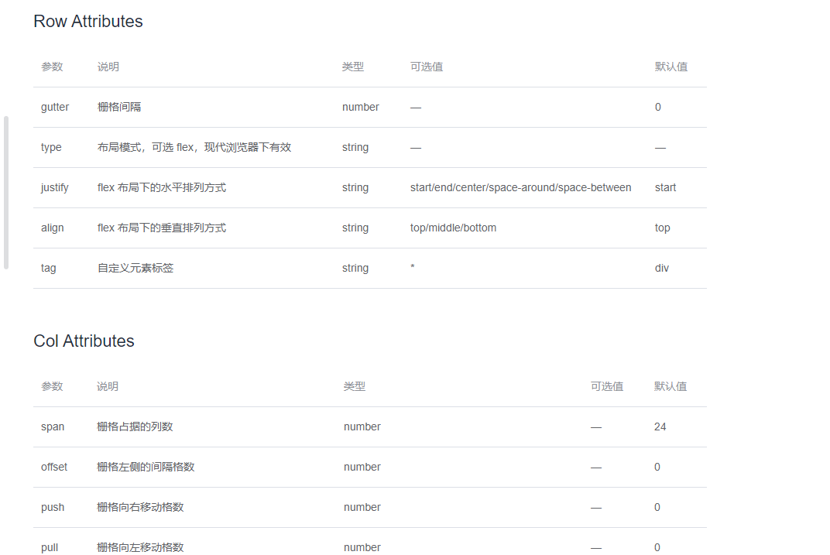Select the "Col Attributes" section heading

click(x=84, y=341)
